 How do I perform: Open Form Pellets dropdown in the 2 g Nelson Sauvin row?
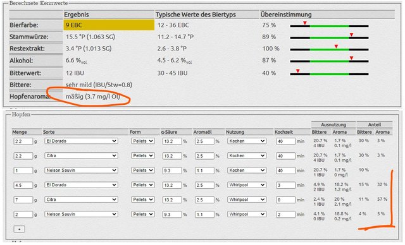143,214
